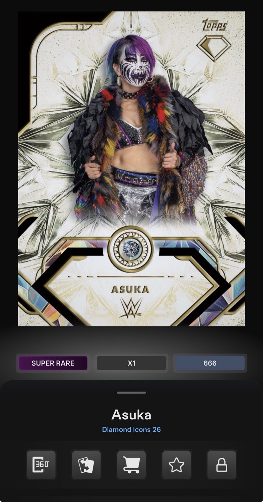Open the Diamond Icons 26 set link

coord(131,429)
